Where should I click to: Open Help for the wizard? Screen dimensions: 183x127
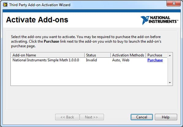pos(166,117)
